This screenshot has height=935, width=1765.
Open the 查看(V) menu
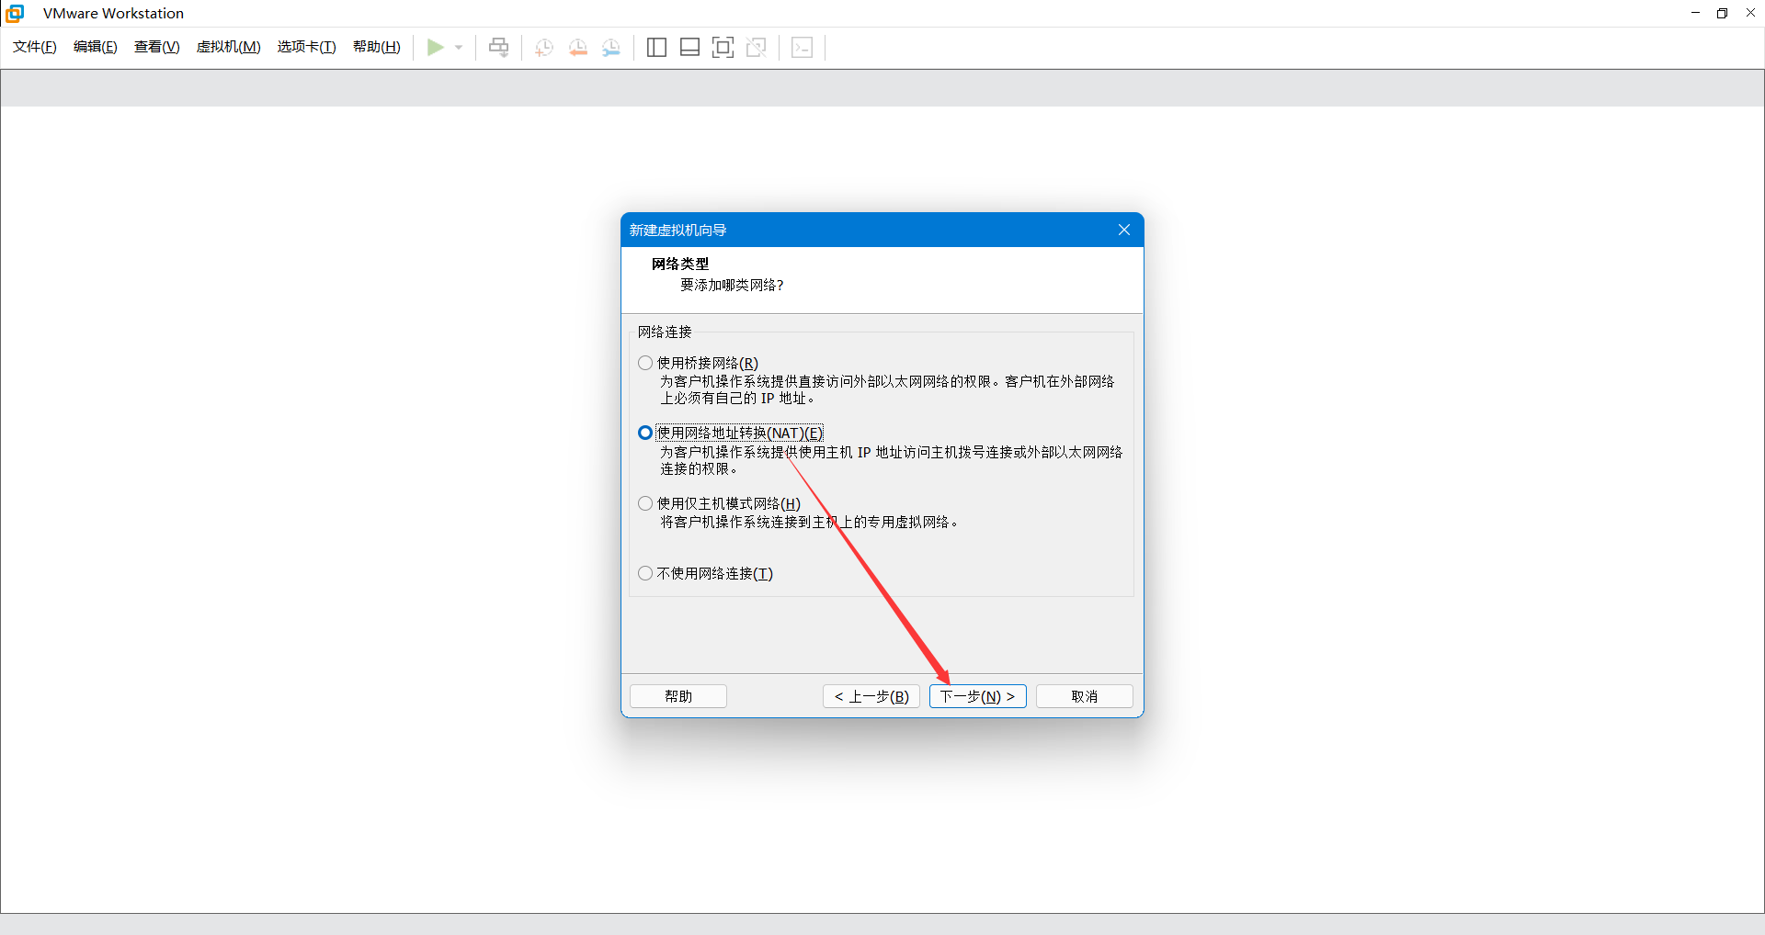[x=157, y=47]
